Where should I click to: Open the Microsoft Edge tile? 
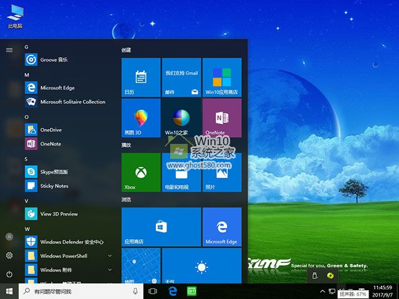pyautogui.click(x=222, y=227)
